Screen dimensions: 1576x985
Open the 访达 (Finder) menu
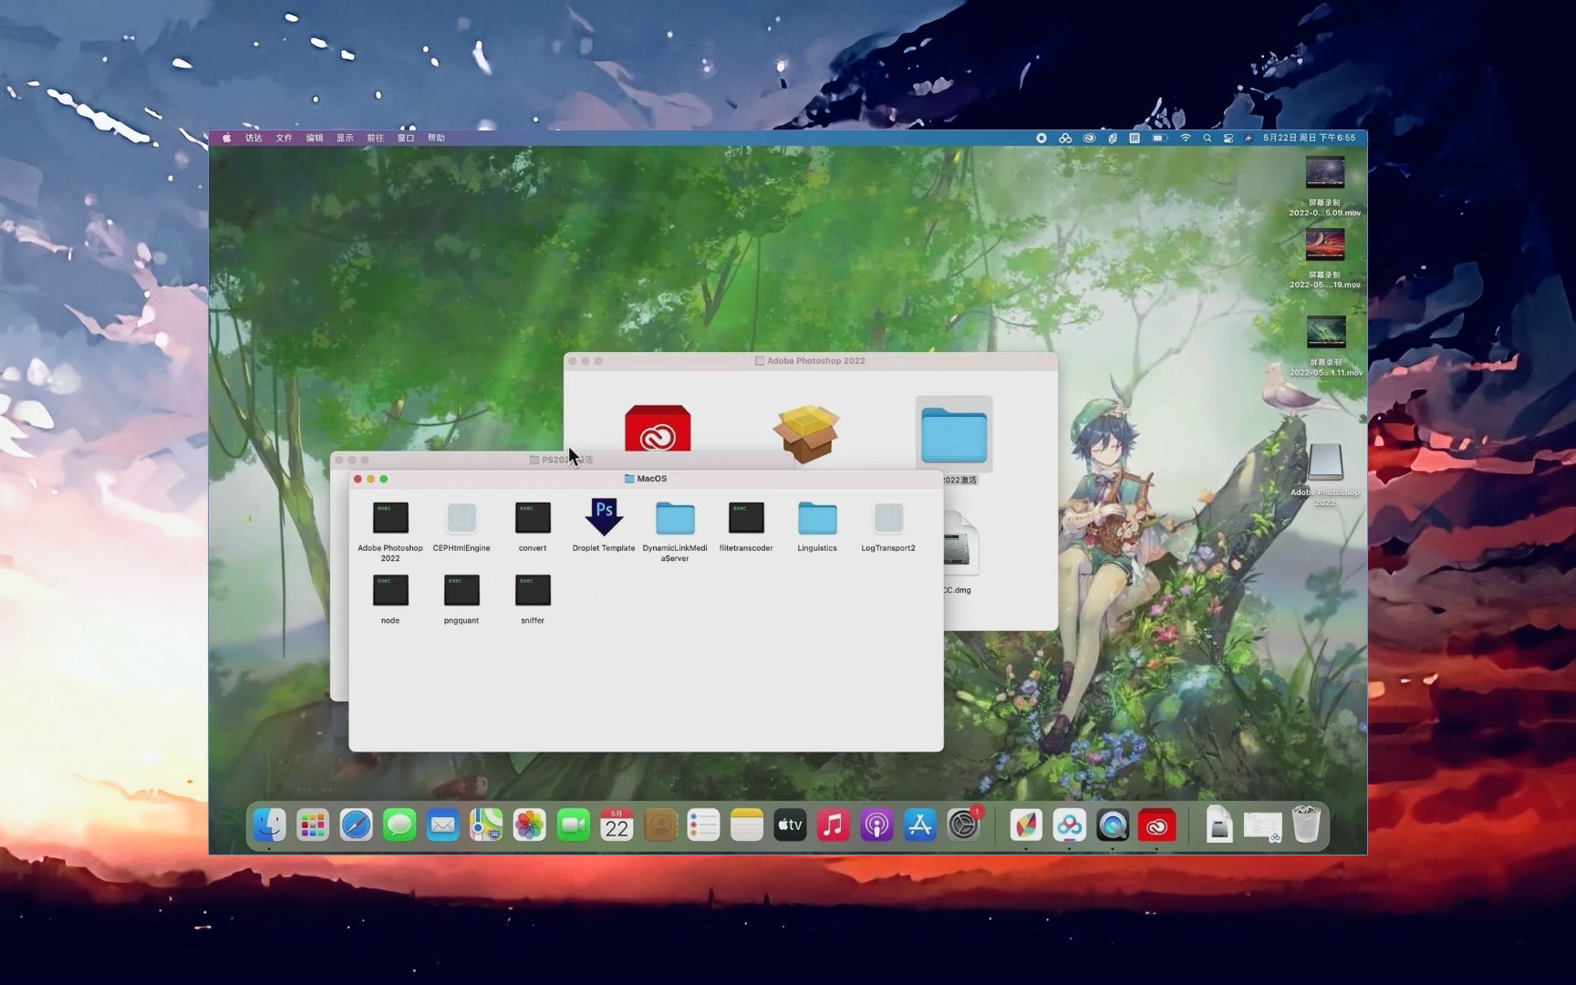pos(254,138)
